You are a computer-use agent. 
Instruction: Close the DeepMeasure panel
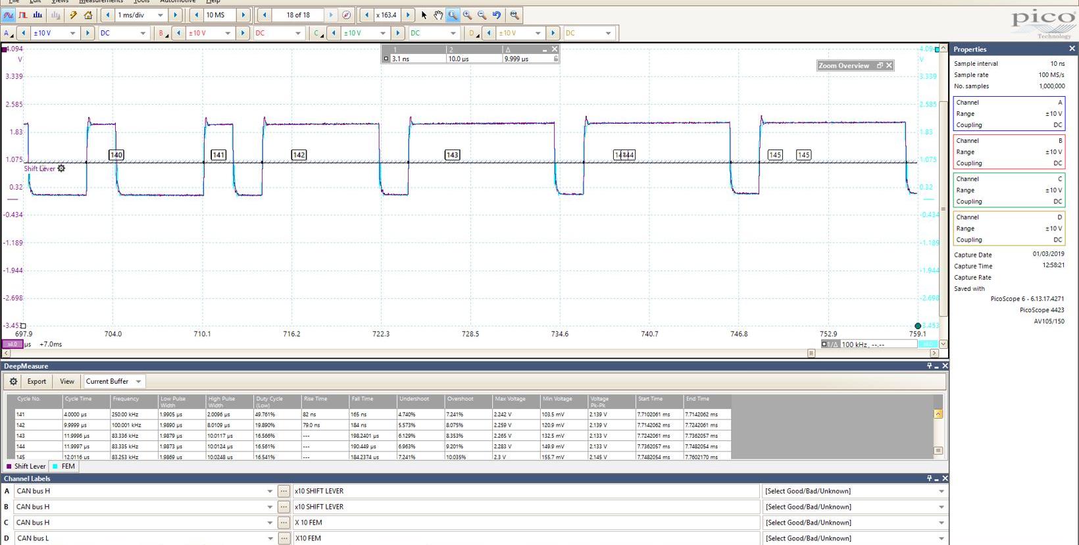click(x=945, y=366)
